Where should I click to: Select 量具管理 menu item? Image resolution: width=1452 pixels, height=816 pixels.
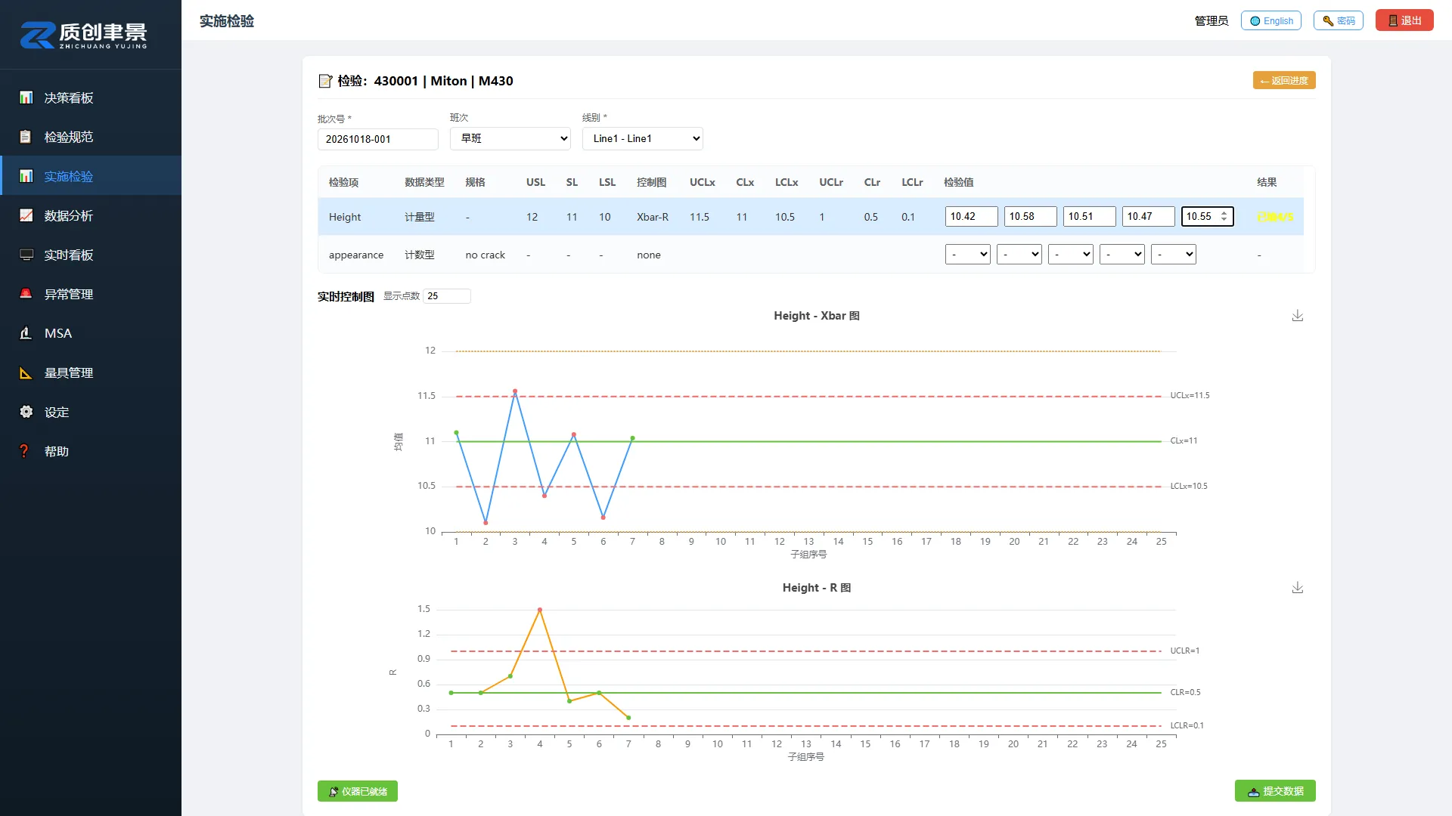[91, 372]
